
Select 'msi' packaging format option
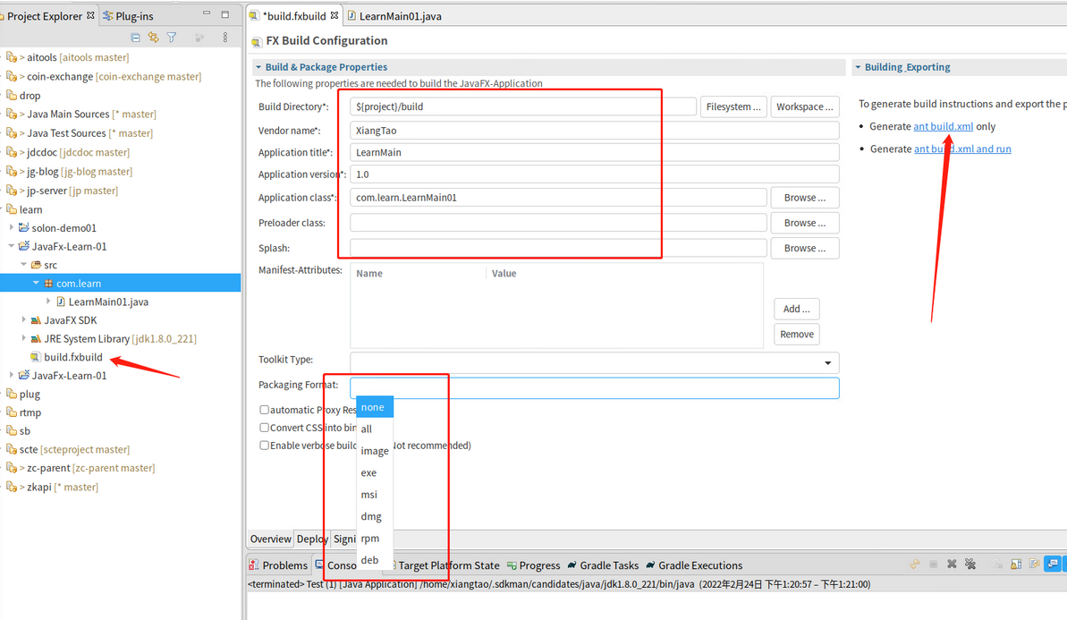pos(374,494)
